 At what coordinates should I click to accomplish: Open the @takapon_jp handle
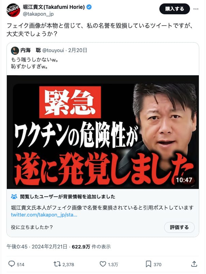pyautogui.click(x=38, y=14)
